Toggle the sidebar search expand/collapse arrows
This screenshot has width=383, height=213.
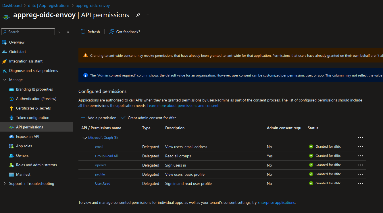[x=59, y=32]
